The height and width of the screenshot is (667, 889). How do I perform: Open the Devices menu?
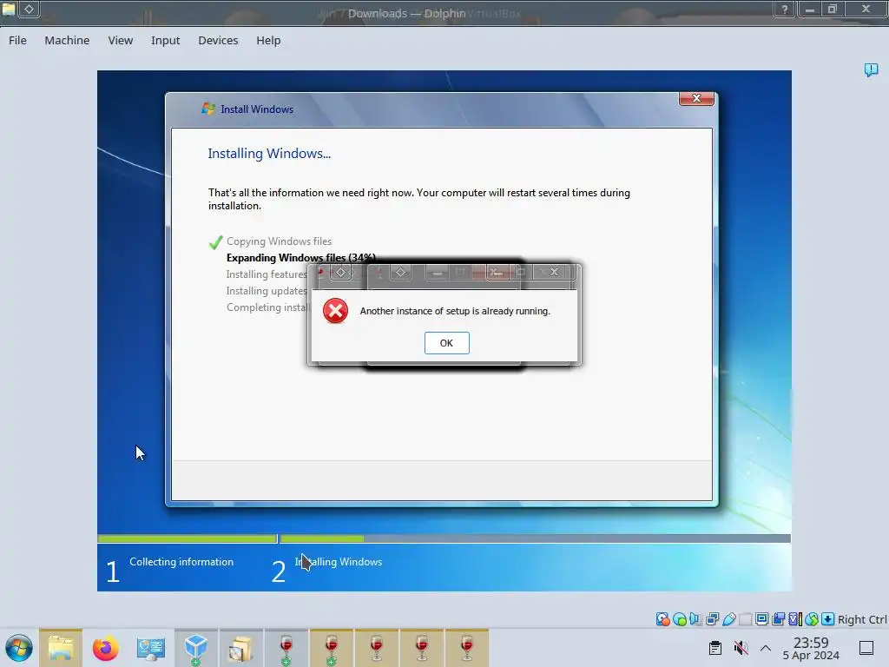(218, 40)
